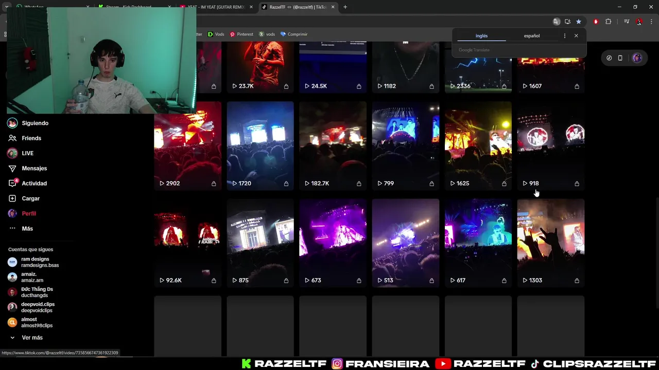Open the LIVE icon in sidebar

12,153
